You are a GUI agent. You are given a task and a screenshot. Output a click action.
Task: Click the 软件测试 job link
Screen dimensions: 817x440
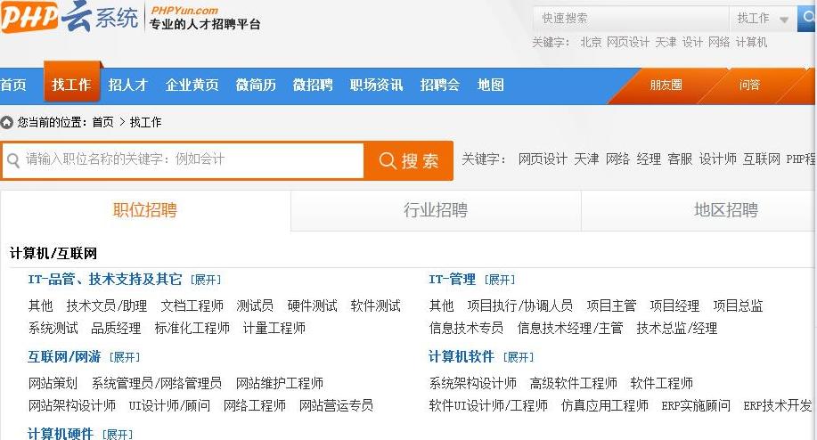(x=375, y=306)
